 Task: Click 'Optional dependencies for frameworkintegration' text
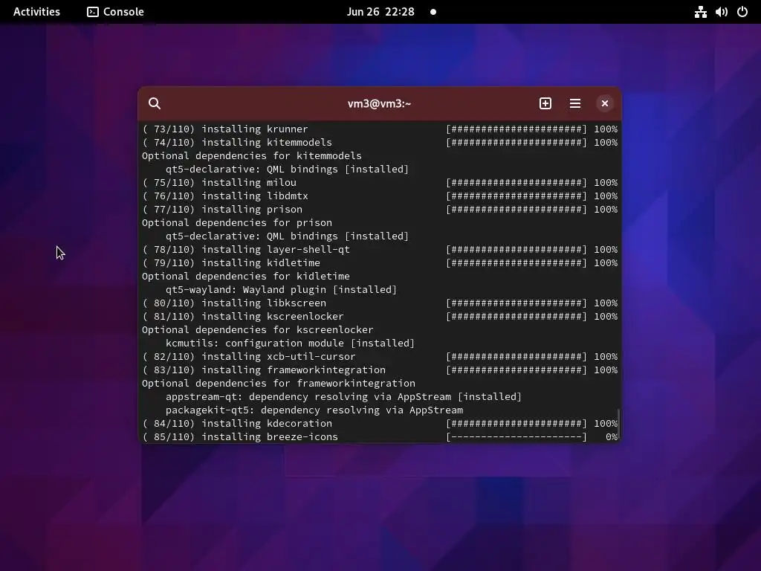(x=279, y=384)
